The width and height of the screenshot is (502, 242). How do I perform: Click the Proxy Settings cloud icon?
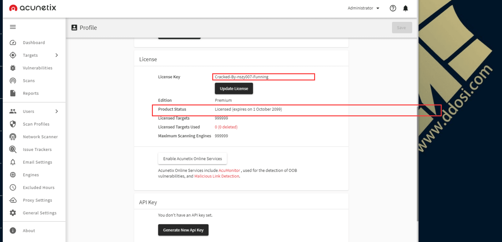[13, 200]
